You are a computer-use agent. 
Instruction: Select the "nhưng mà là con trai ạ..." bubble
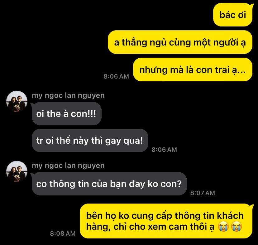pyautogui.click(x=193, y=70)
